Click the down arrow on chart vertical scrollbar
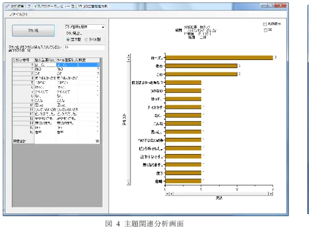The height and width of the screenshot is (227, 309). click(x=129, y=183)
